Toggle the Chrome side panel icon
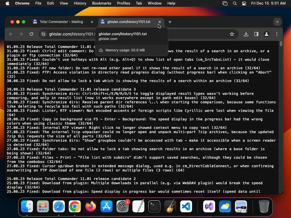The width and height of the screenshot is (291, 218). [256, 34]
